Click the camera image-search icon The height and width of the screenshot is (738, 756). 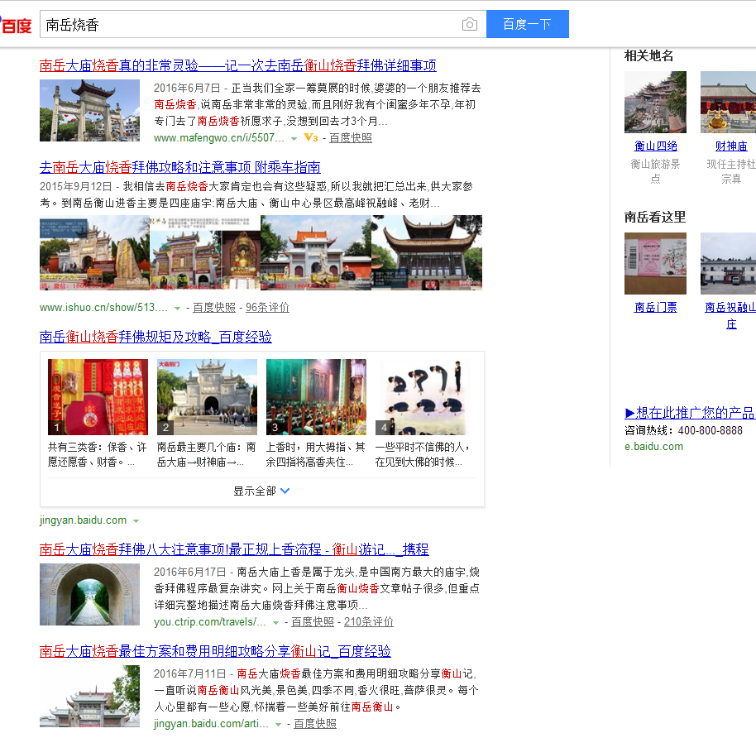pos(469,24)
